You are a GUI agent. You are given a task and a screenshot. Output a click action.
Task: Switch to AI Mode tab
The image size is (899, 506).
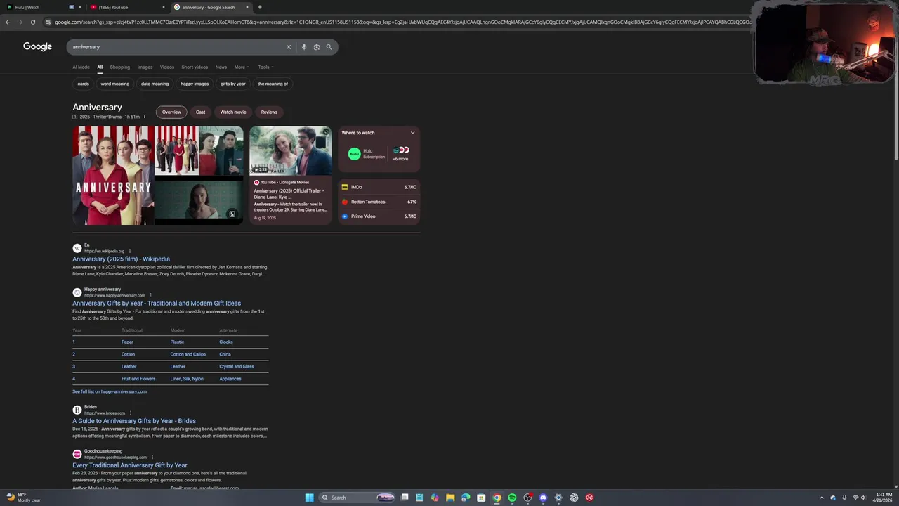81,67
